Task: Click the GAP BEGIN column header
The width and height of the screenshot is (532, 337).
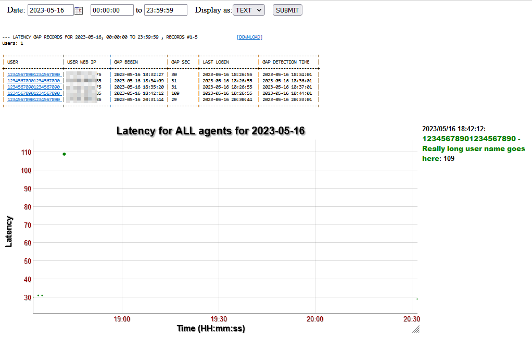Action: pyautogui.click(x=126, y=62)
